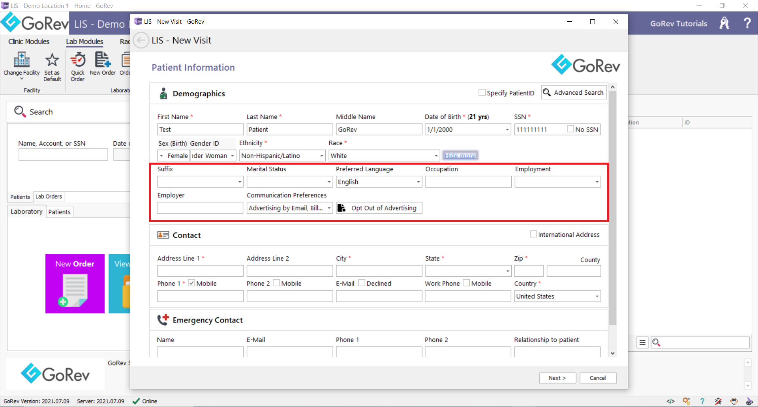This screenshot has width=758, height=407.
Task: Click the scroll up arrow in dialog
Action: tap(613, 87)
